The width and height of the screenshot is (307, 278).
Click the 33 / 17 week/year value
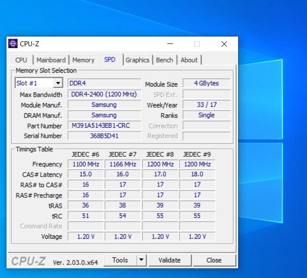pos(207,105)
